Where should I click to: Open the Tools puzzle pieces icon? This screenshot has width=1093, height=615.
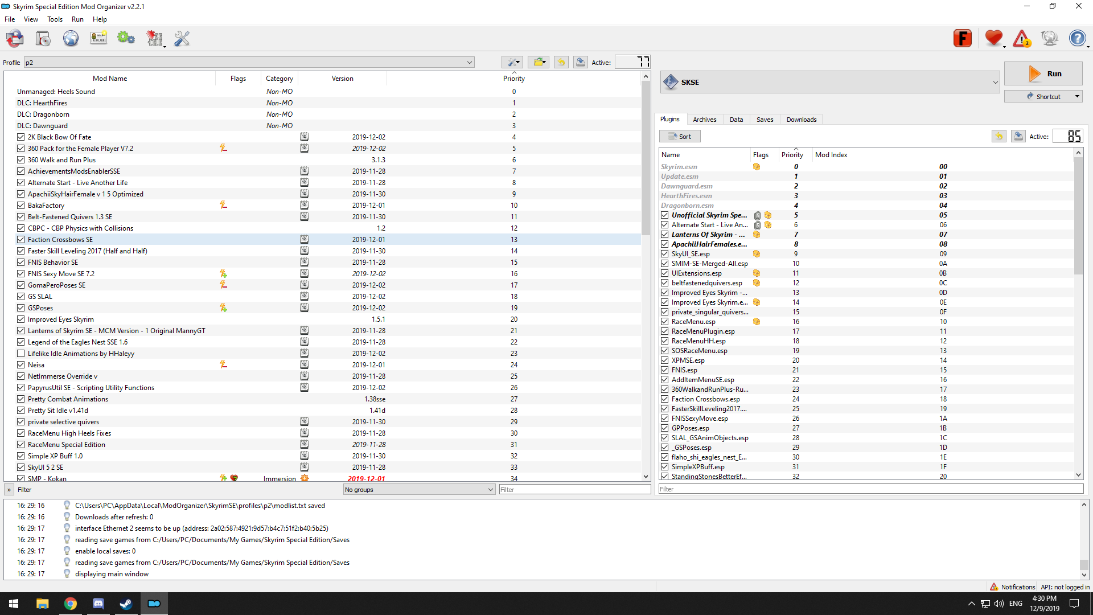pos(154,39)
